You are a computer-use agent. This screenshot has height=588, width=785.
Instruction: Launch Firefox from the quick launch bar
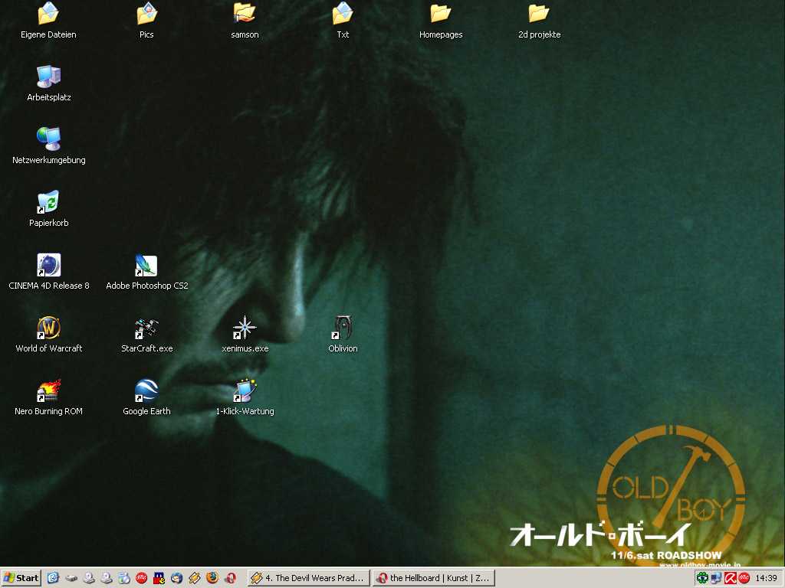click(x=212, y=578)
